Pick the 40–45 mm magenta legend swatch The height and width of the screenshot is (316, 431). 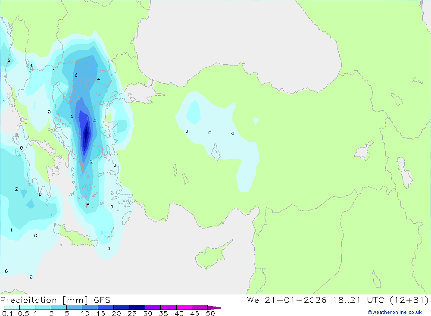[184, 307]
